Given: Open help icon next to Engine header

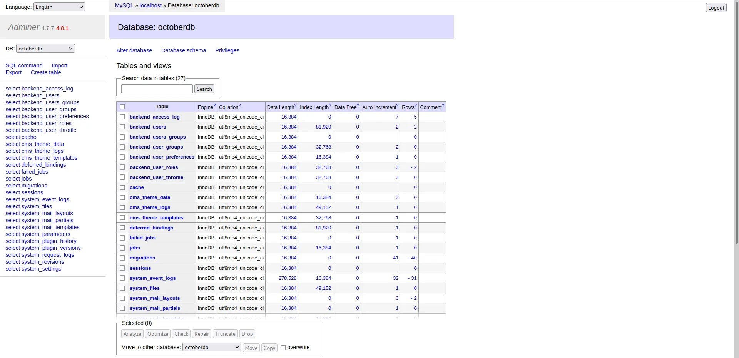Looking at the screenshot, I should click(214, 105).
